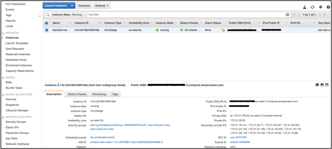The height and width of the screenshot is (149, 332).
Task: Click the Launch Instance button
Action: click(56, 6)
